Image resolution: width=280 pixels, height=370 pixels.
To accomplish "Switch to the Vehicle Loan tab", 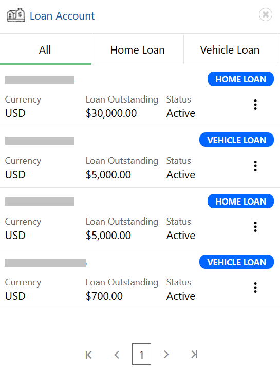I will (x=230, y=49).
